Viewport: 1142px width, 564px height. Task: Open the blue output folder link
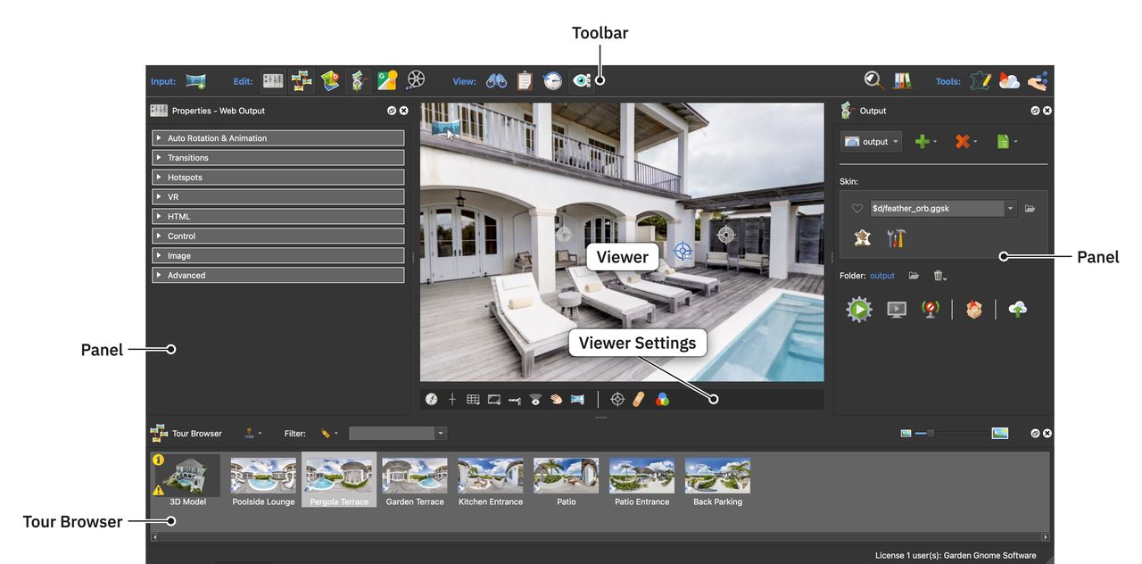(x=882, y=276)
